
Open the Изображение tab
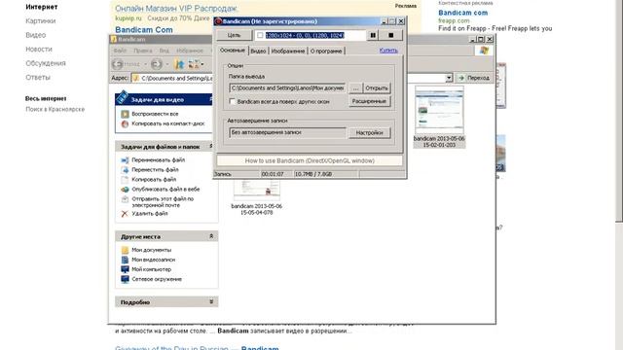coord(288,51)
